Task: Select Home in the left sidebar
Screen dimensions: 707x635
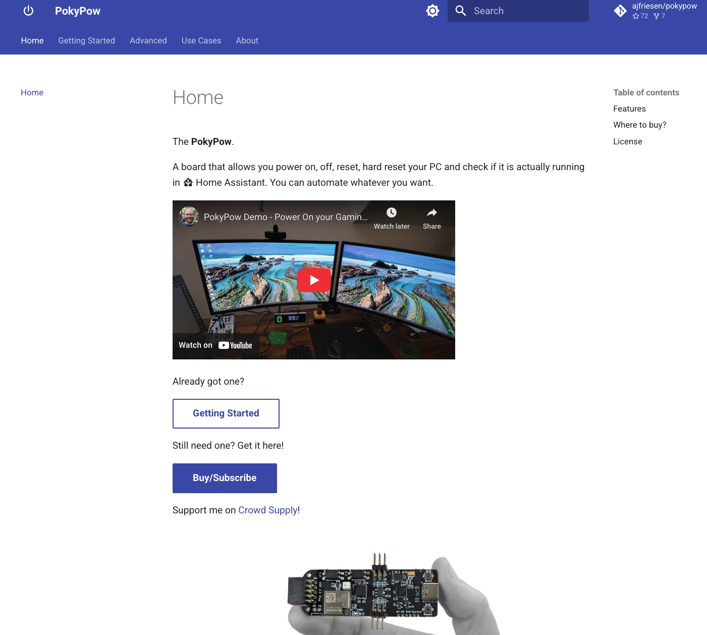Action: 32,92
